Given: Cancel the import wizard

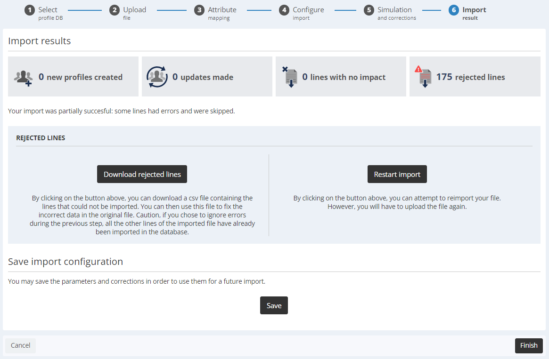Looking at the screenshot, I should (x=20, y=345).
